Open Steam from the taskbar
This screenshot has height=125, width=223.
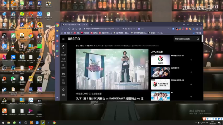43,122
